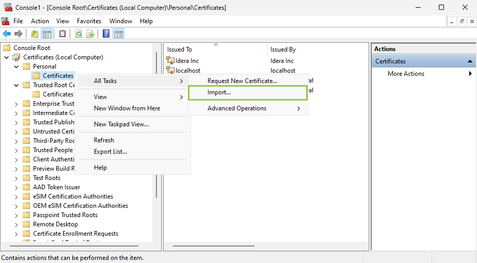Collapse the Certificates section in Actions pane

pos(470,61)
